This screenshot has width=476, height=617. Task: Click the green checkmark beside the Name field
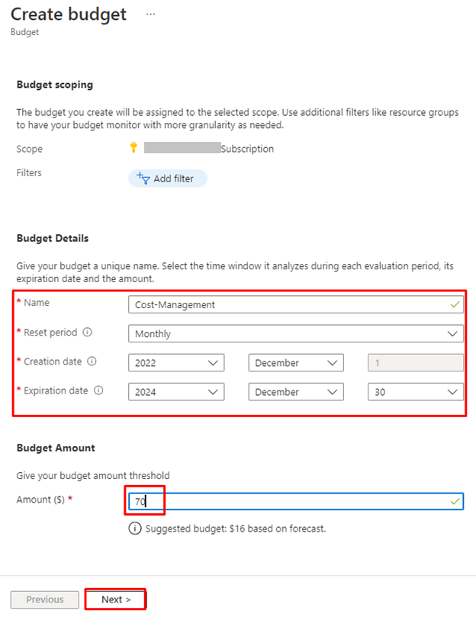pyautogui.click(x=455, y=304)
